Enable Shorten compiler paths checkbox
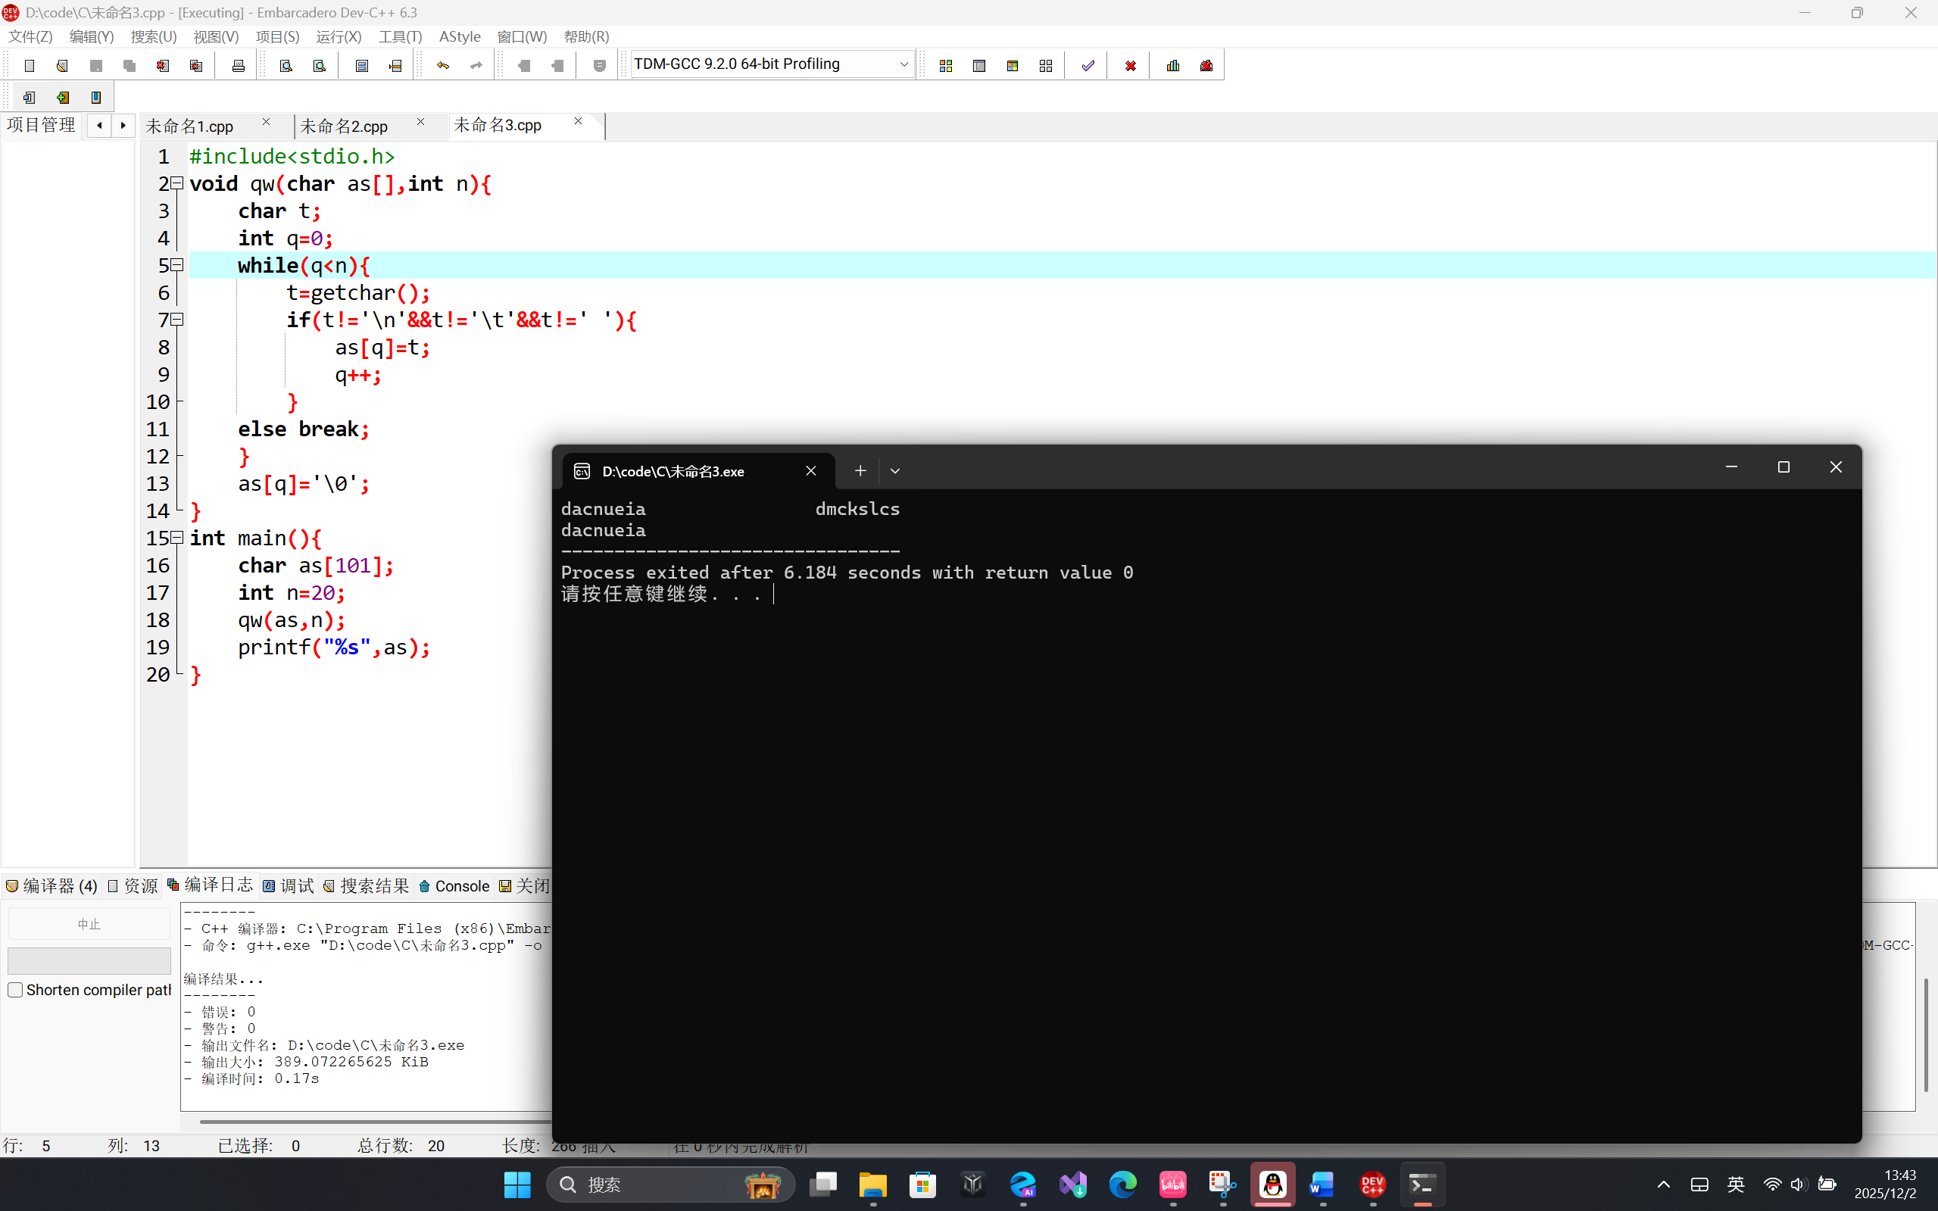Viewport: 1938px width, 1211px height. [15, 990]
